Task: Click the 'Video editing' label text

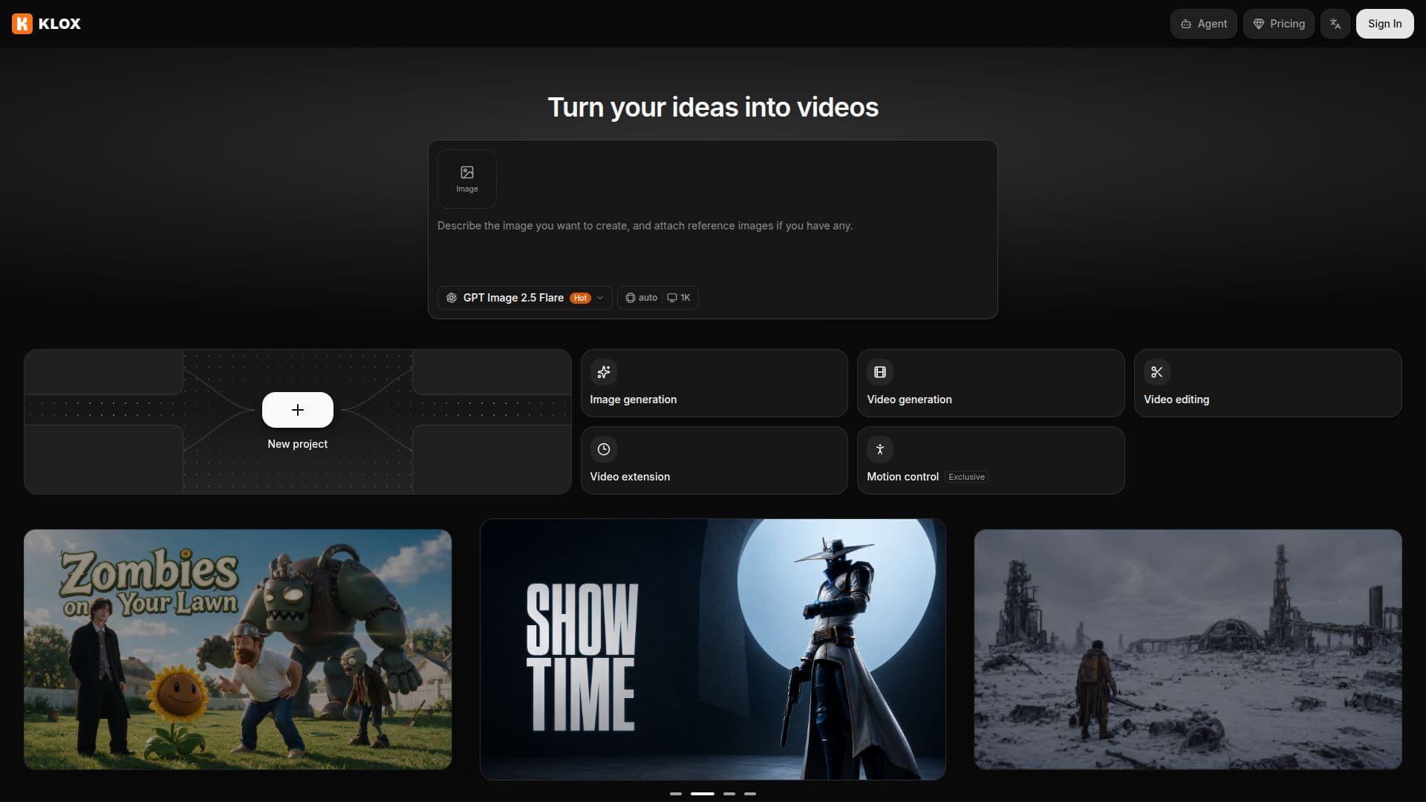Action: (x=1176, y=400)
